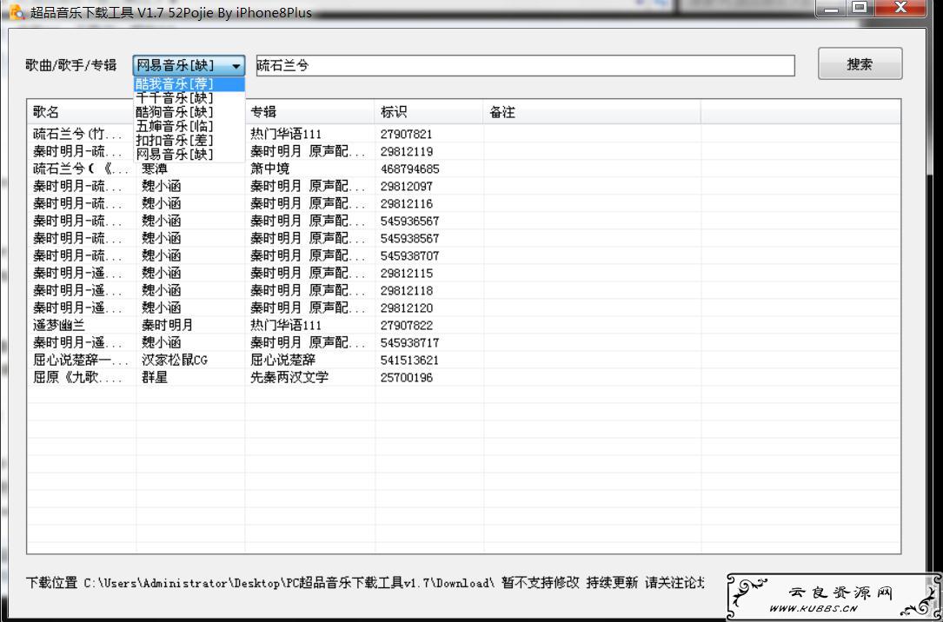Focus the search box containing 疏石兰兮
This screenshot has height=622, width=943.
click(x=526, y=65)
